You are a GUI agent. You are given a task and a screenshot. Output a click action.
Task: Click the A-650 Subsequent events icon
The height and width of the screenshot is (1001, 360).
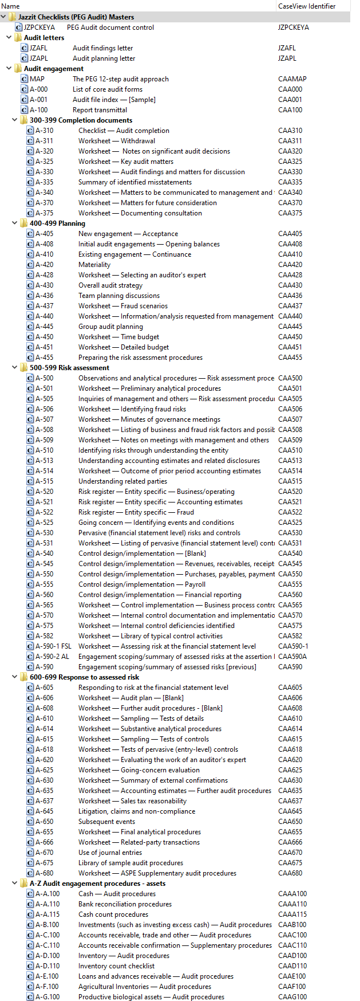point(30,822)
